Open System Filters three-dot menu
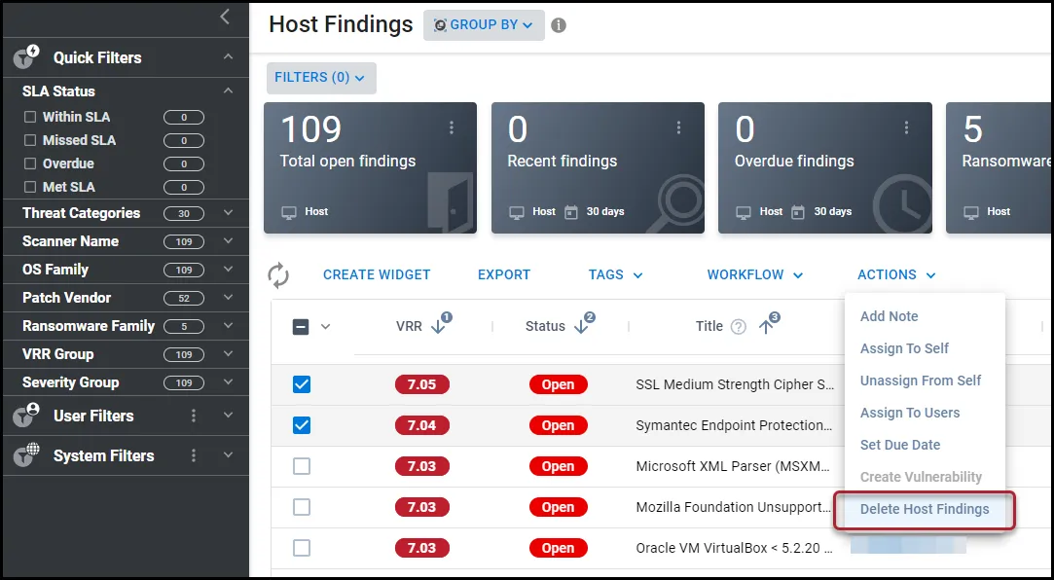The height and width of the screenshot is (580, 1054). tap(194, 455)
